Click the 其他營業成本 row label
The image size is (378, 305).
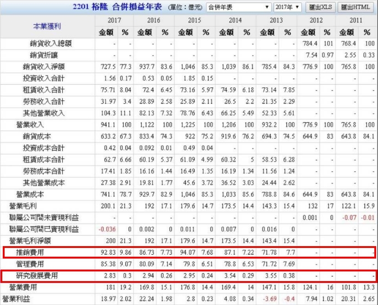(44, 183)
